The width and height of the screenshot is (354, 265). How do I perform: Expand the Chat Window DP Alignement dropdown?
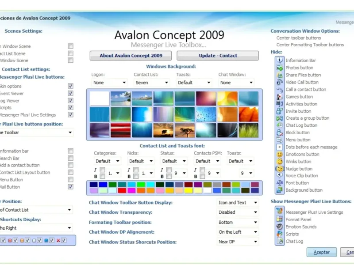pos(238,232)
